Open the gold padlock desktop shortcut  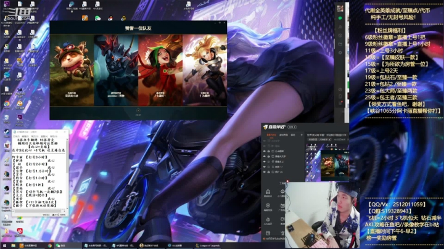click(123, 18)
